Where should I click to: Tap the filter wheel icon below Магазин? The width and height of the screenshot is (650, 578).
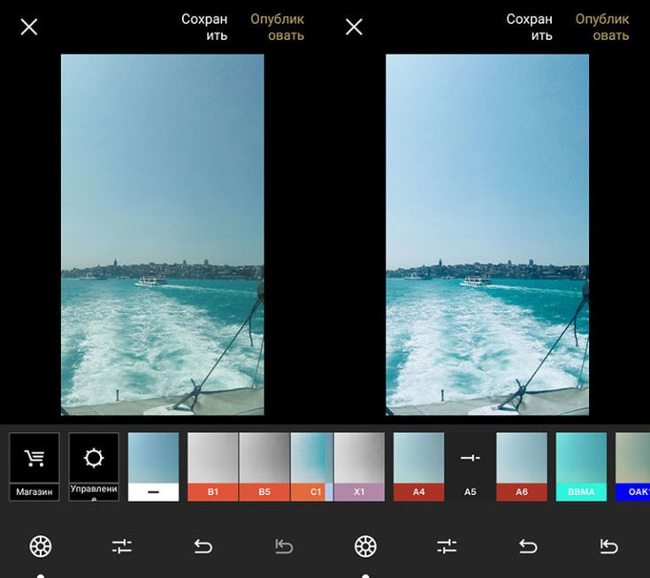(40, 546)
